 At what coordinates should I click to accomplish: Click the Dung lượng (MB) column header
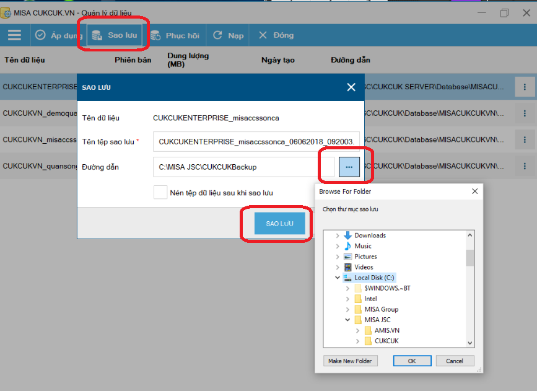[x=188, y=60]
